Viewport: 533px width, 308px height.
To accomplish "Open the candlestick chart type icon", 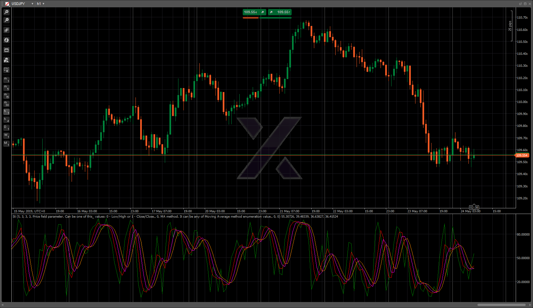I will click(6, 30).
